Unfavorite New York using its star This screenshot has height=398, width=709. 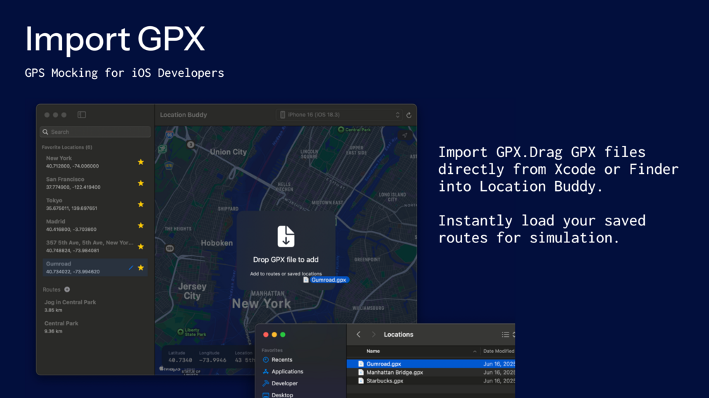click(x=140, y=162)
